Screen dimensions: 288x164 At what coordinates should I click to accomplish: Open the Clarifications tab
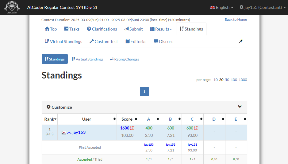(102, 29)
